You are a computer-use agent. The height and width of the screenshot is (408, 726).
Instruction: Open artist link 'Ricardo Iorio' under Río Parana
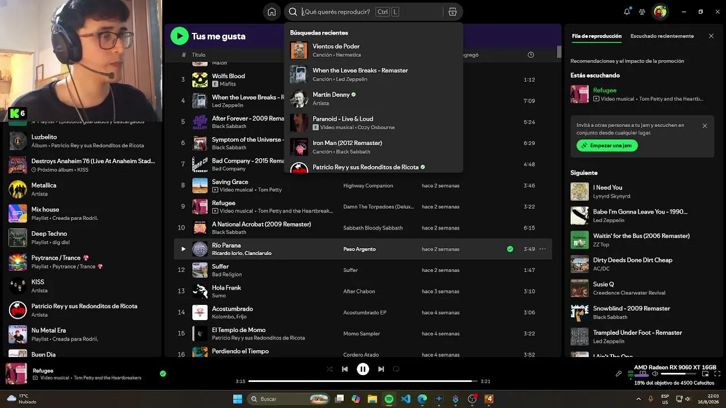[227, 253]
